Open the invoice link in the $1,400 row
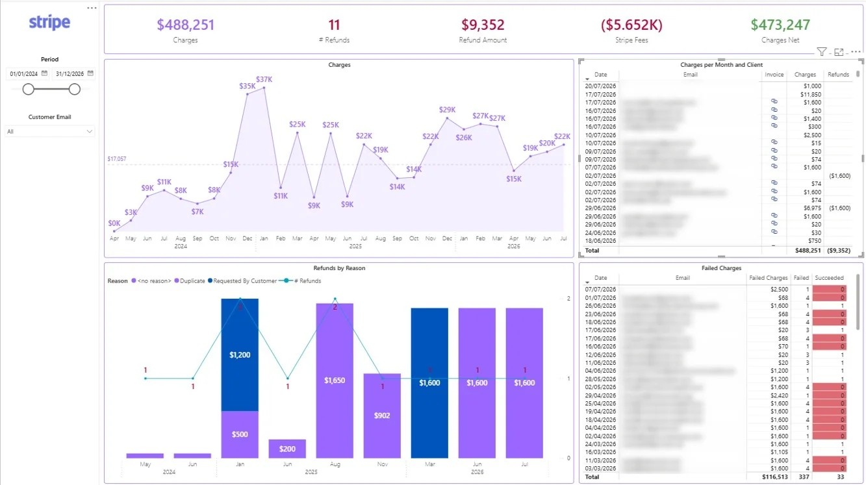The image size is (866, 485). click(774, 119)
